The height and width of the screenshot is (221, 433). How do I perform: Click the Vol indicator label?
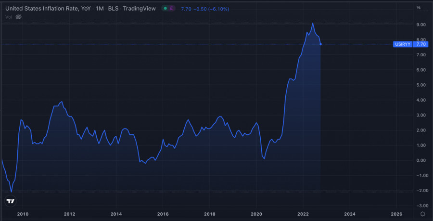pos(9,17)
